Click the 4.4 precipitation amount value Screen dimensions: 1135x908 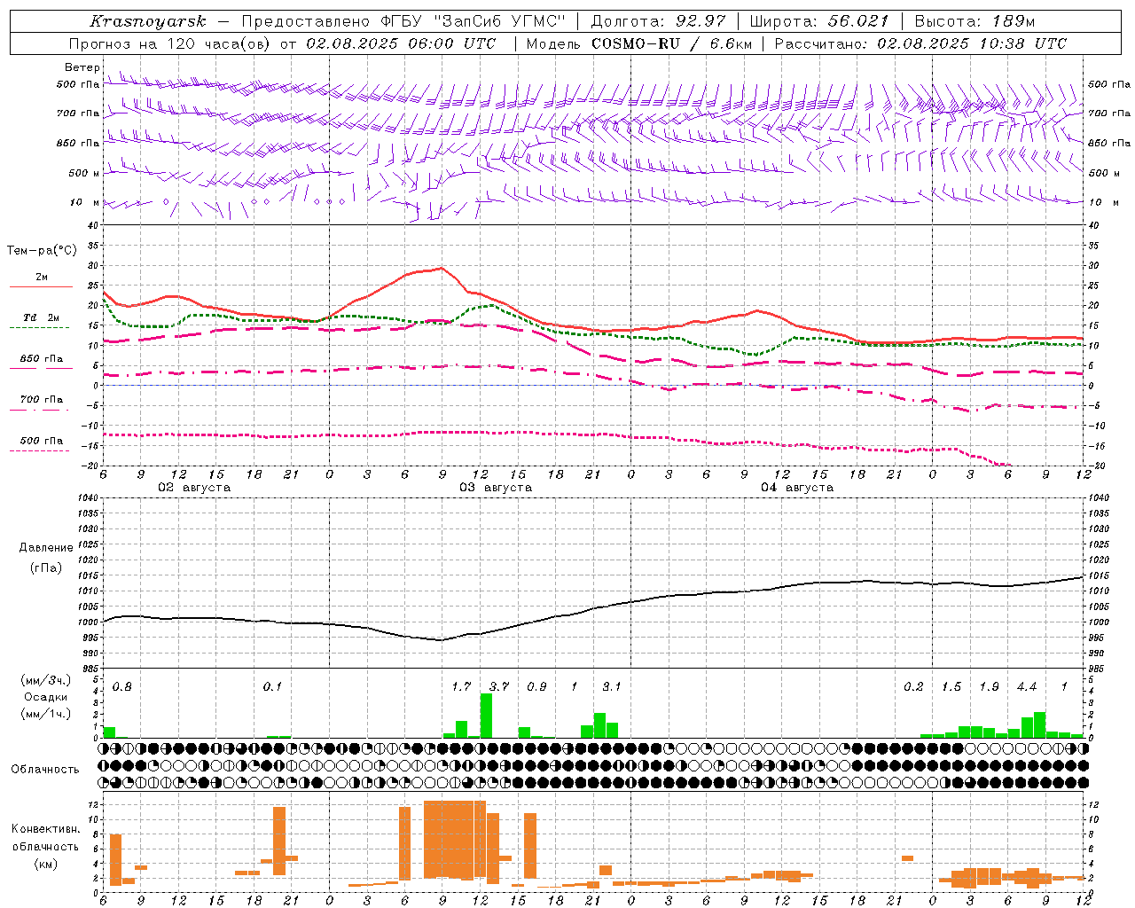coord(1027,686)
